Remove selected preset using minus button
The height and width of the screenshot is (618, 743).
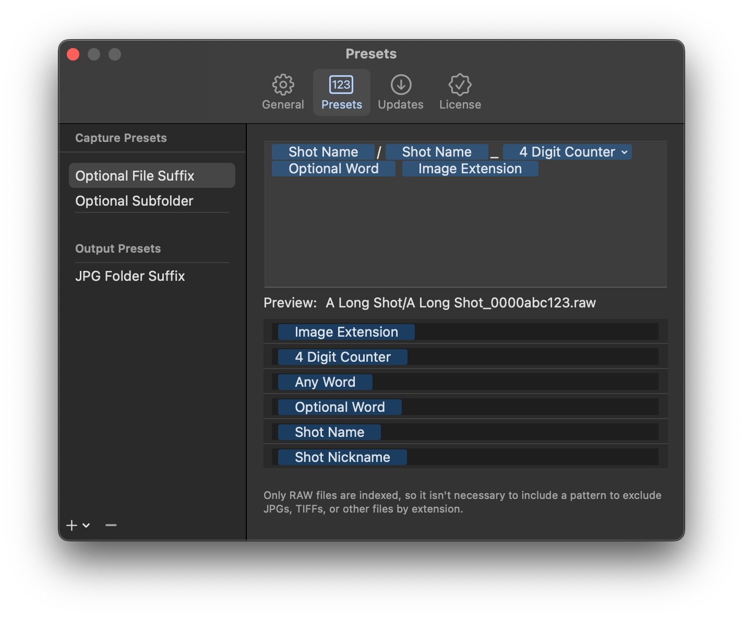coord(111,526)
